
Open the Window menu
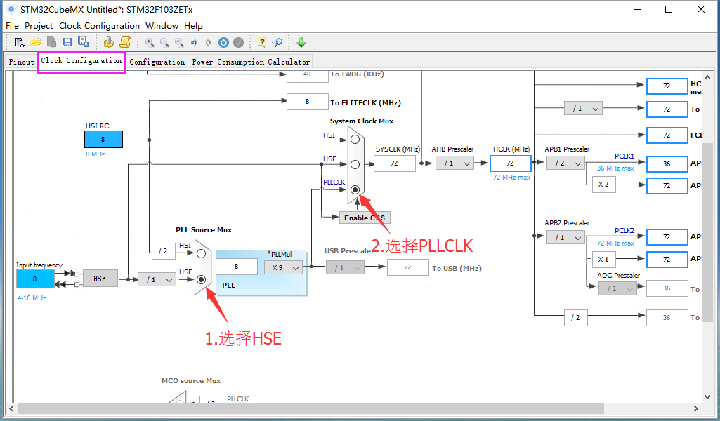point(162,26)
